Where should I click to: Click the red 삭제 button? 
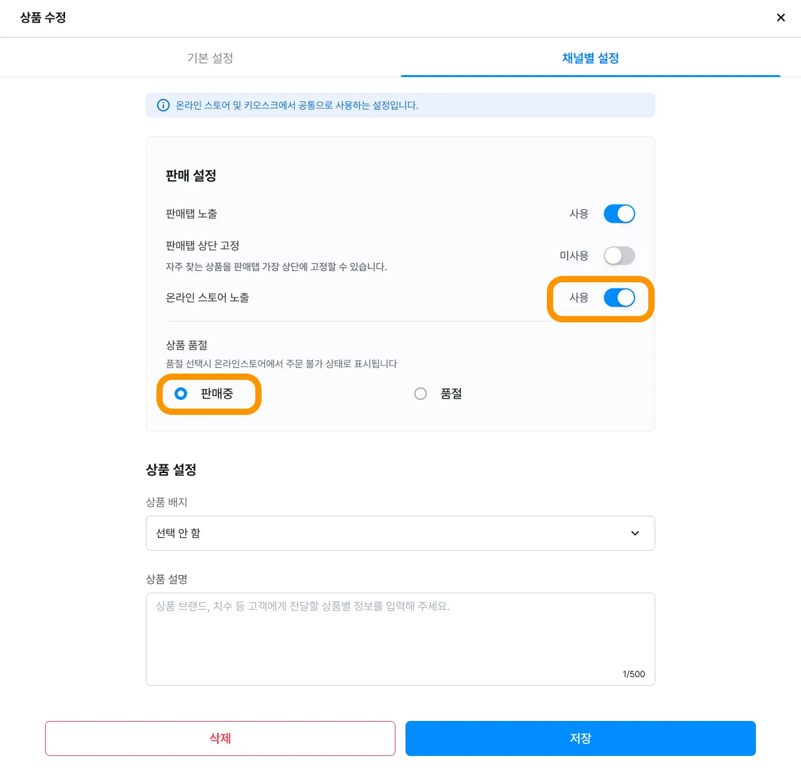(x=220, y=738)
